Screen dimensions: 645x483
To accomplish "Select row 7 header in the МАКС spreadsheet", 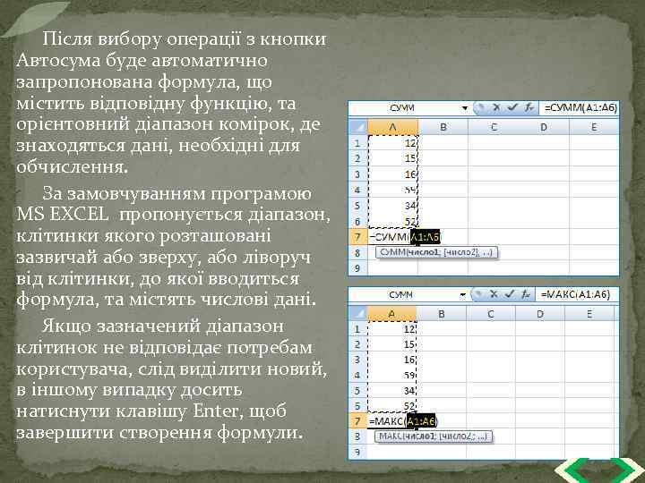I will [357, 421].
